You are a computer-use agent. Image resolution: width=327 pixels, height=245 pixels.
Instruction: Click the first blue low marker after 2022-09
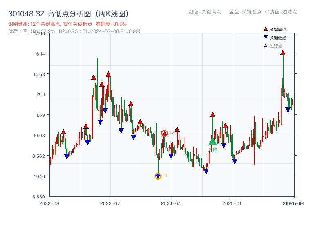[x=67, y=156]
